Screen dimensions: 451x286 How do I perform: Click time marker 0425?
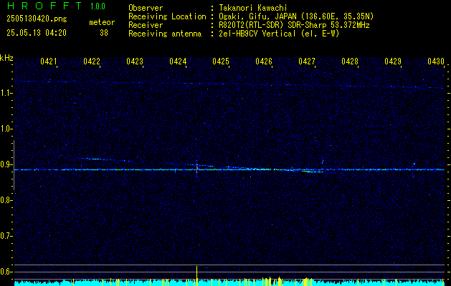[x=221, y=61]
